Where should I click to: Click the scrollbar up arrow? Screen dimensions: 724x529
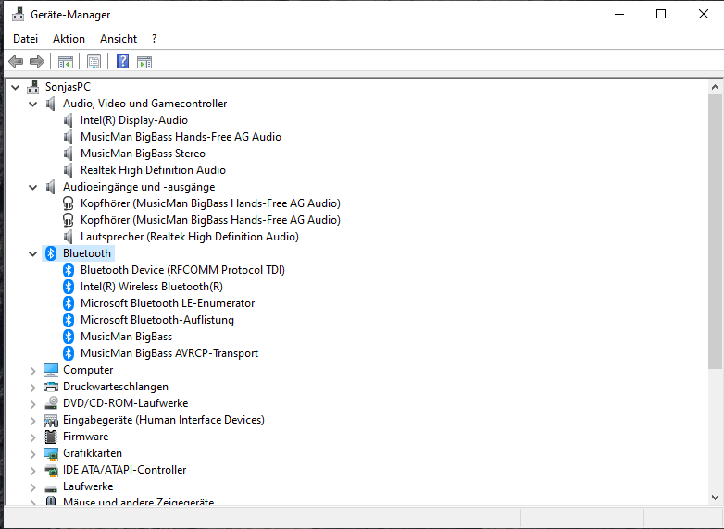coord(716,87)
